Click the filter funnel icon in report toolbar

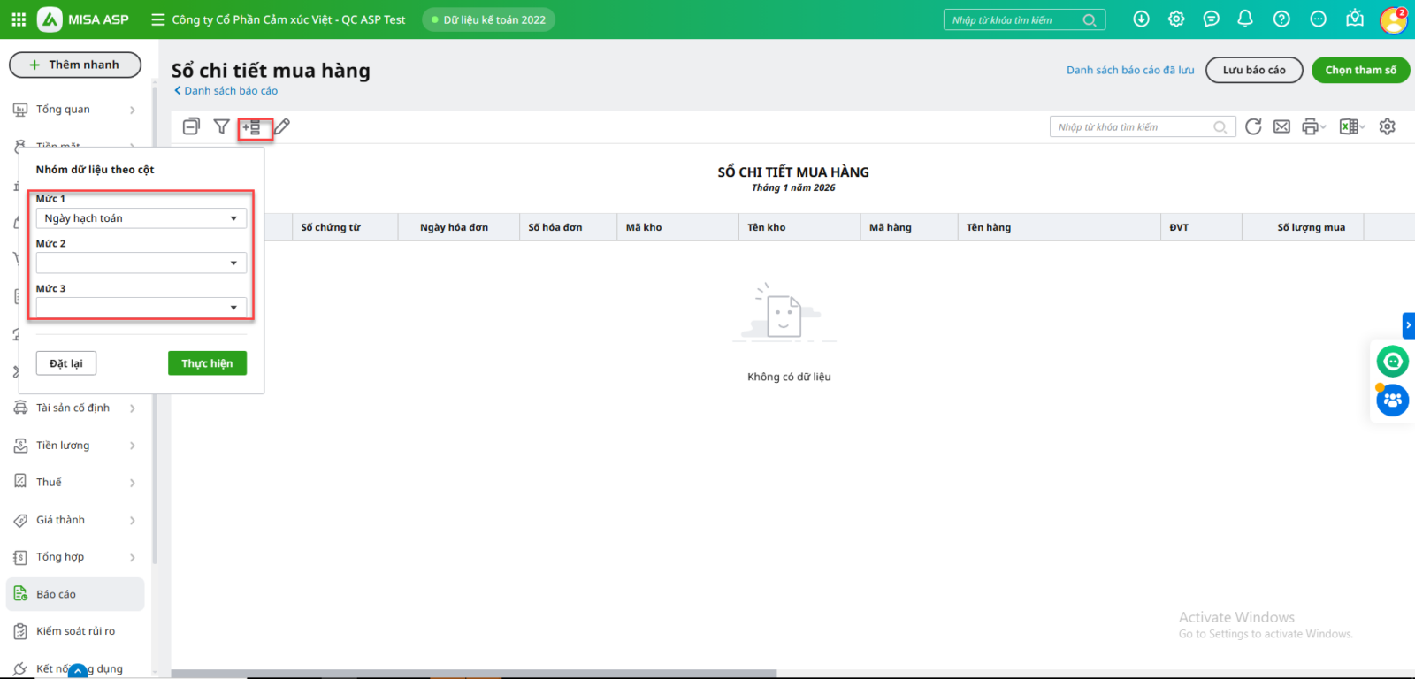click(x=222, y=127)
